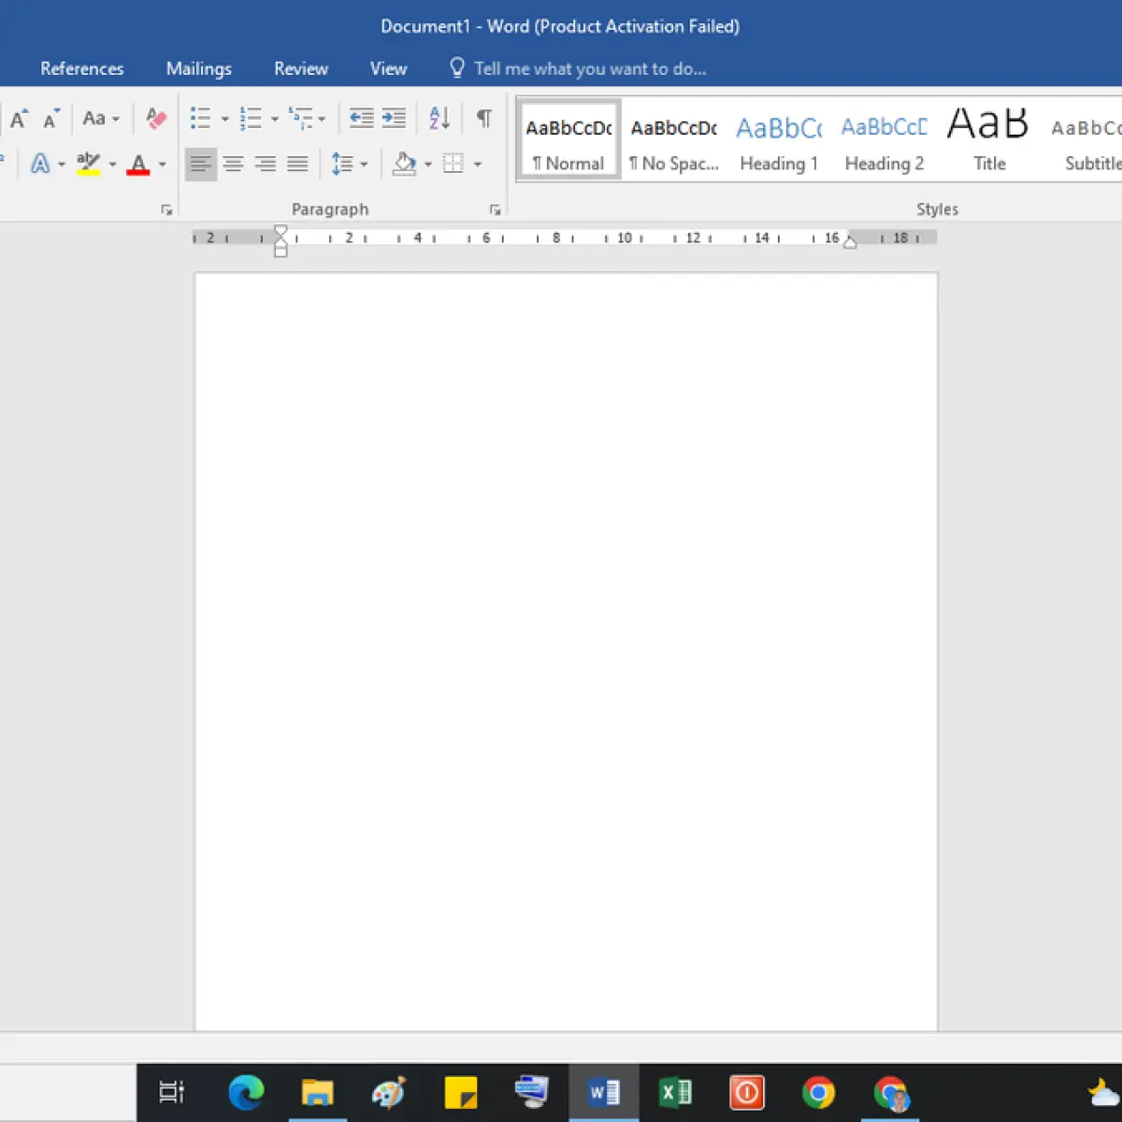This screenshot has height=1122, width=1122.
Task: Apply the Heading 2 style
Action: pyautogui.click(x=885, y=139)
